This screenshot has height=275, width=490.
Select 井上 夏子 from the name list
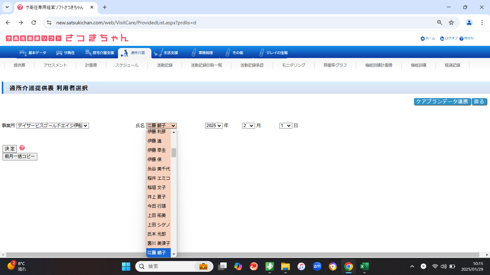point(157,197)
